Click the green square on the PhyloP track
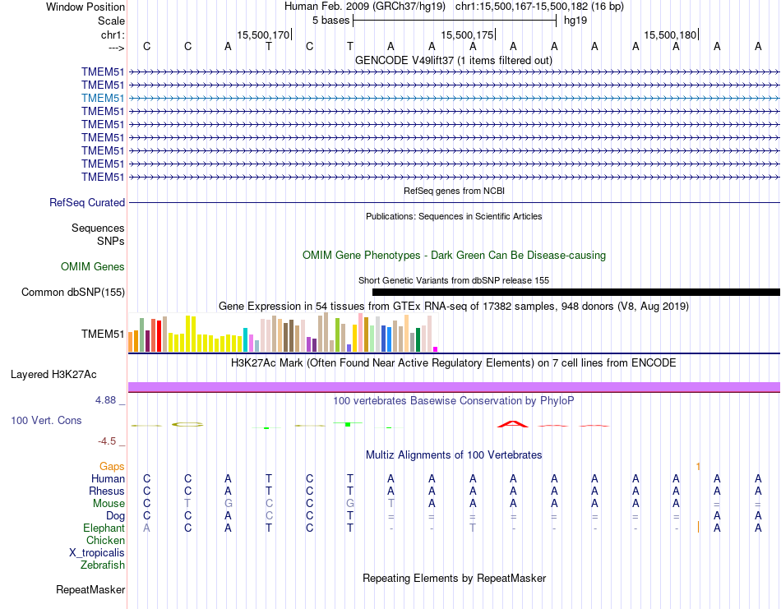 click(348, 424)
